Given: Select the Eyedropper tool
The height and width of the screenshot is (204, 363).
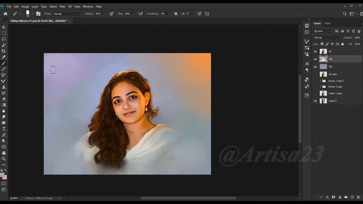Looking at the screenshot, I should point(4,57).
